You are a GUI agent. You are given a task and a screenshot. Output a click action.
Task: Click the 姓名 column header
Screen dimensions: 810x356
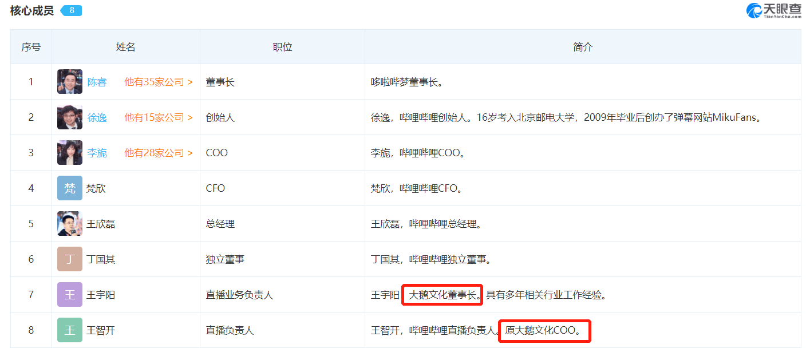click(126, 47)
